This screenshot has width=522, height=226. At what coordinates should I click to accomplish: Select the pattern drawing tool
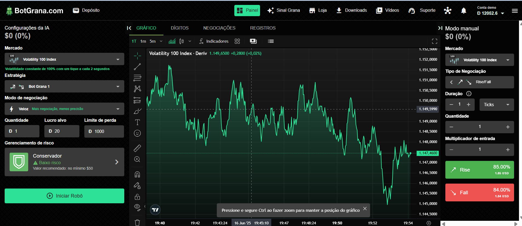click(137, 89)
